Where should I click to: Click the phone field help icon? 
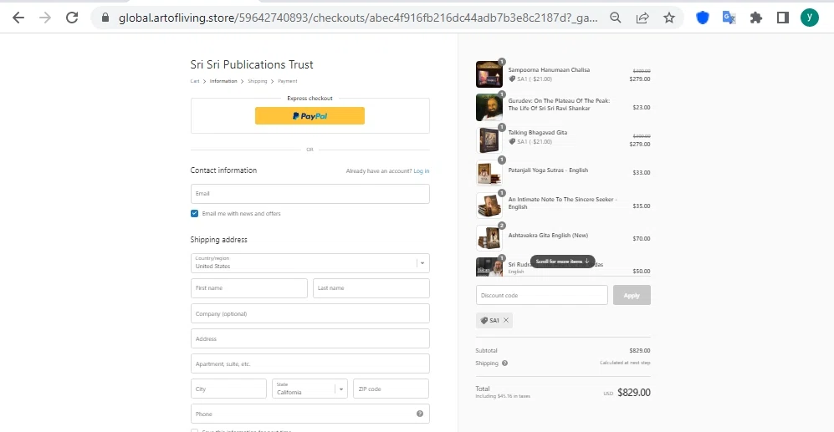420,414
